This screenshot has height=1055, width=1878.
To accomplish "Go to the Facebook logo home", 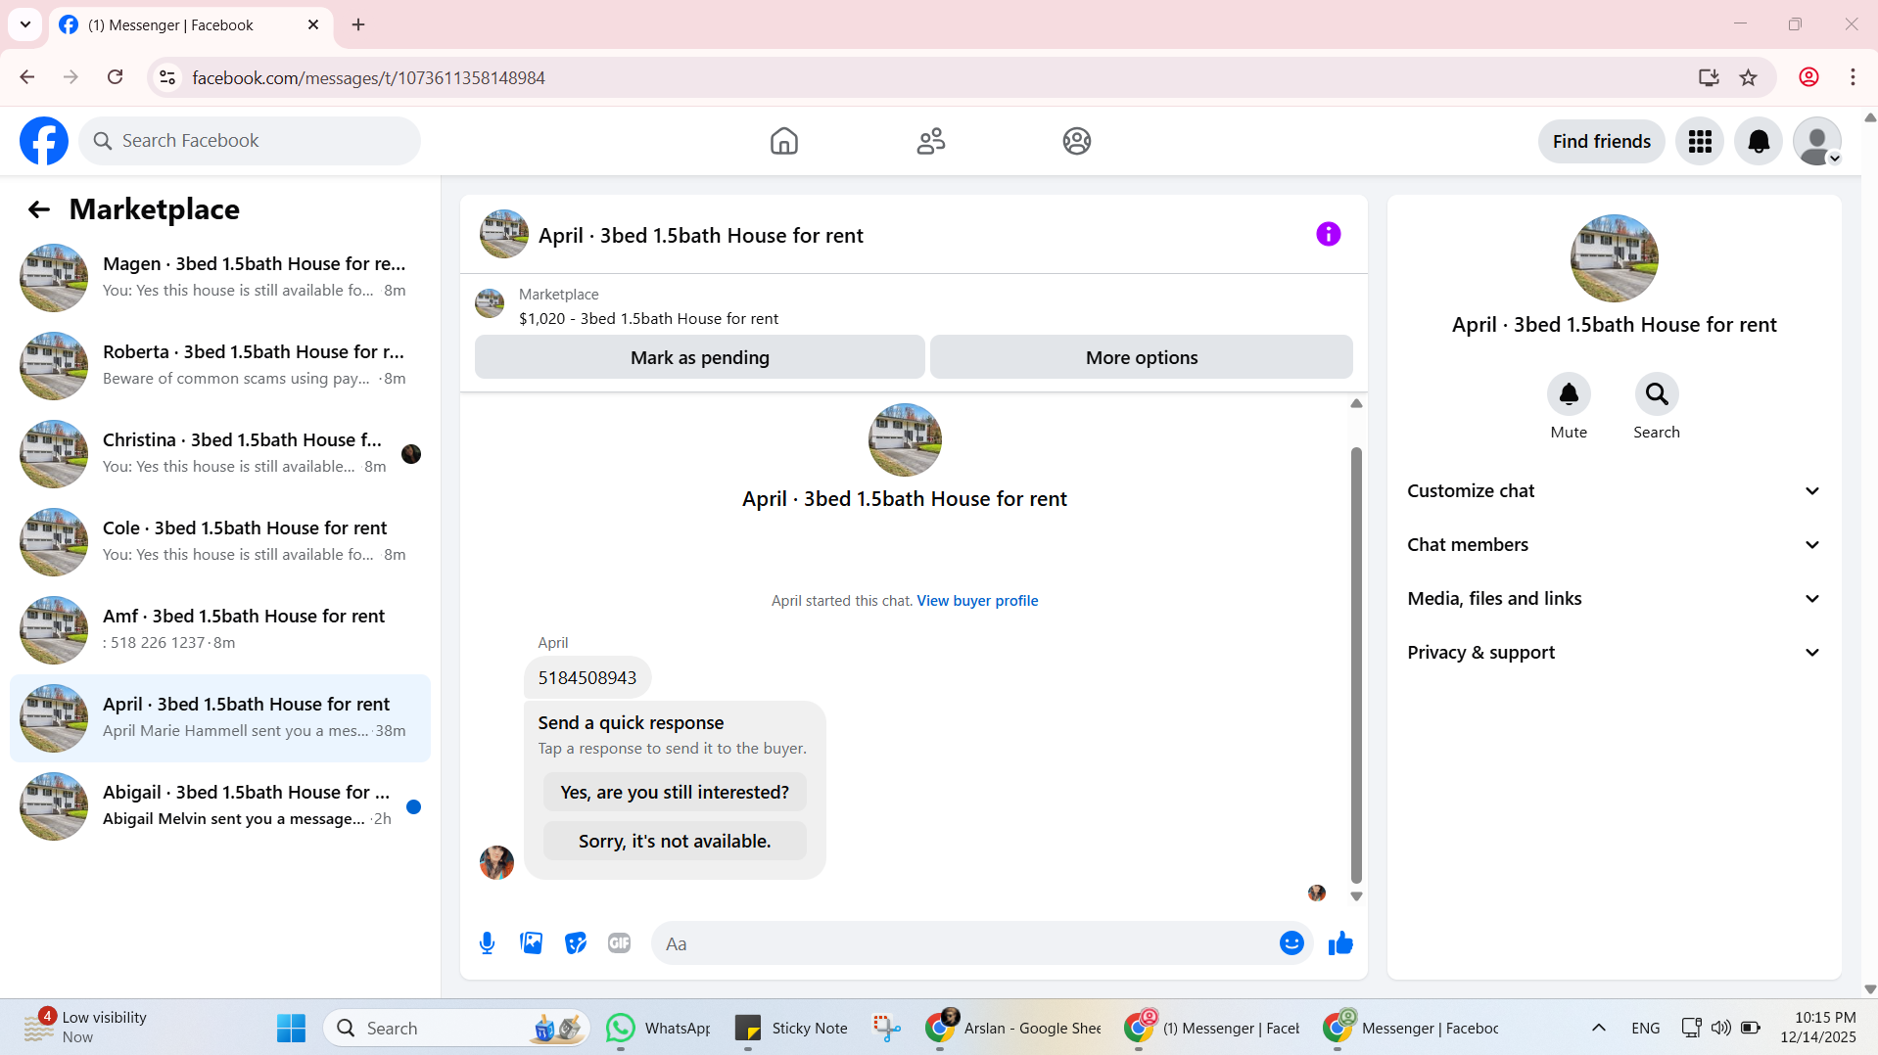I will pos(44,141).
